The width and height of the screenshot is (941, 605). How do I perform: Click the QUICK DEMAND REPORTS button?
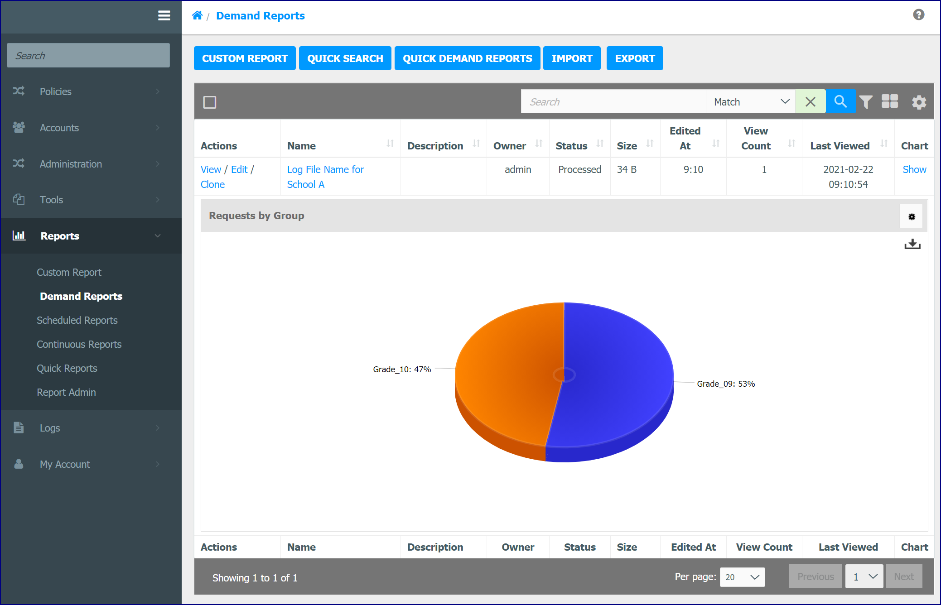[467, 58]
